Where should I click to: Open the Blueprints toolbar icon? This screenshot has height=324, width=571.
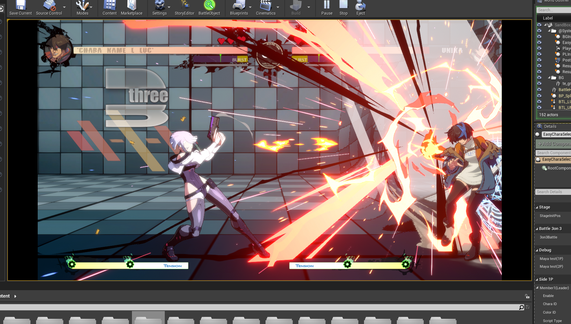[239, 5]
